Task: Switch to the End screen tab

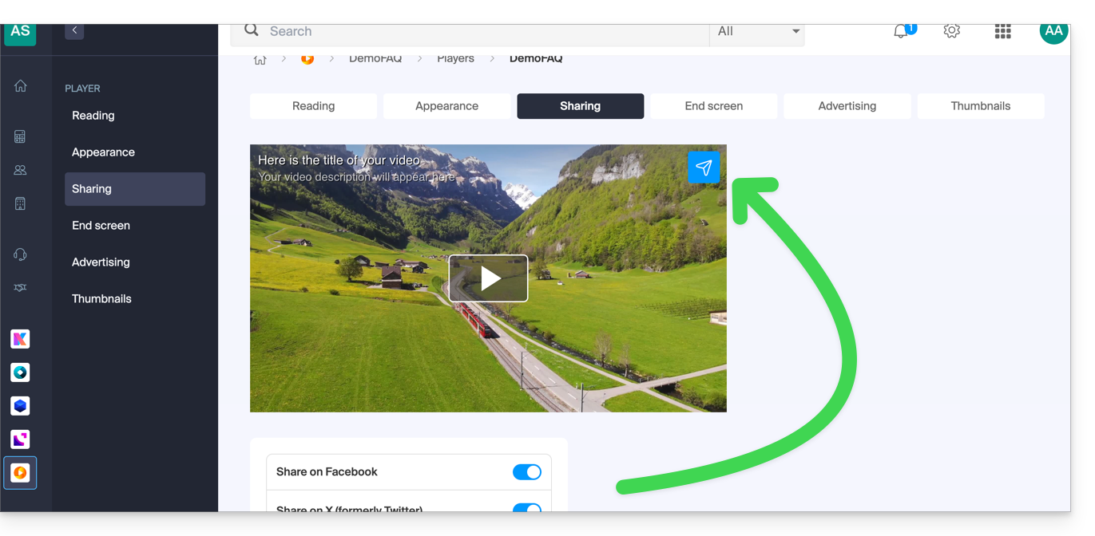Action: 713,106
